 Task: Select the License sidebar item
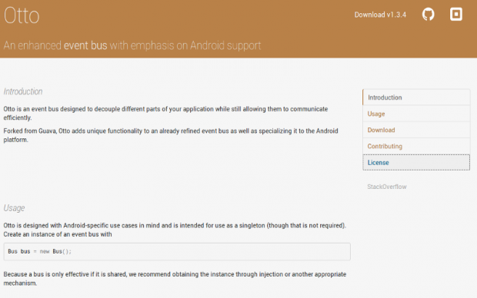[x=416, y=162]
